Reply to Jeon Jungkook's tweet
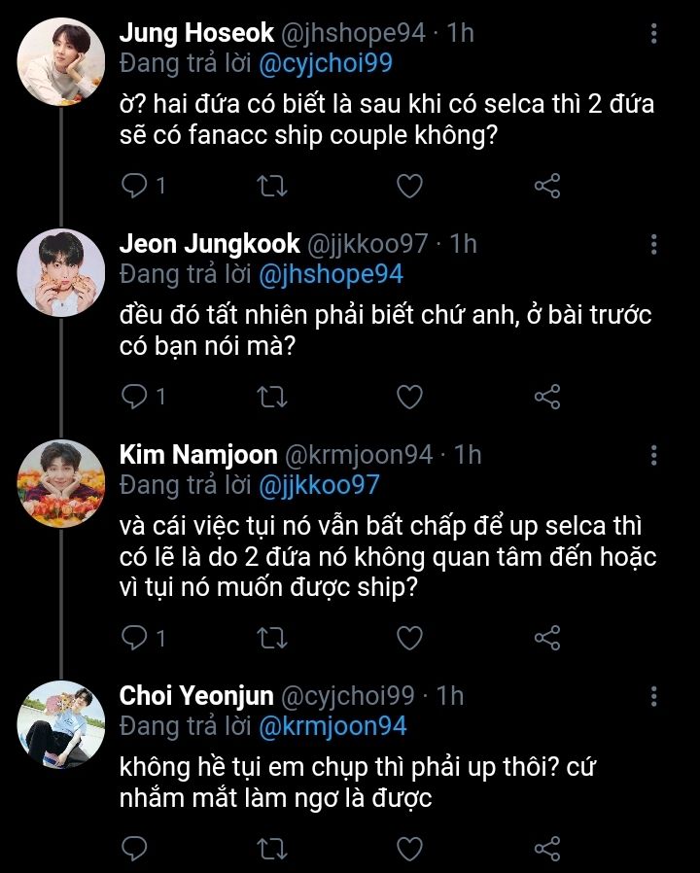 [134, 396]
